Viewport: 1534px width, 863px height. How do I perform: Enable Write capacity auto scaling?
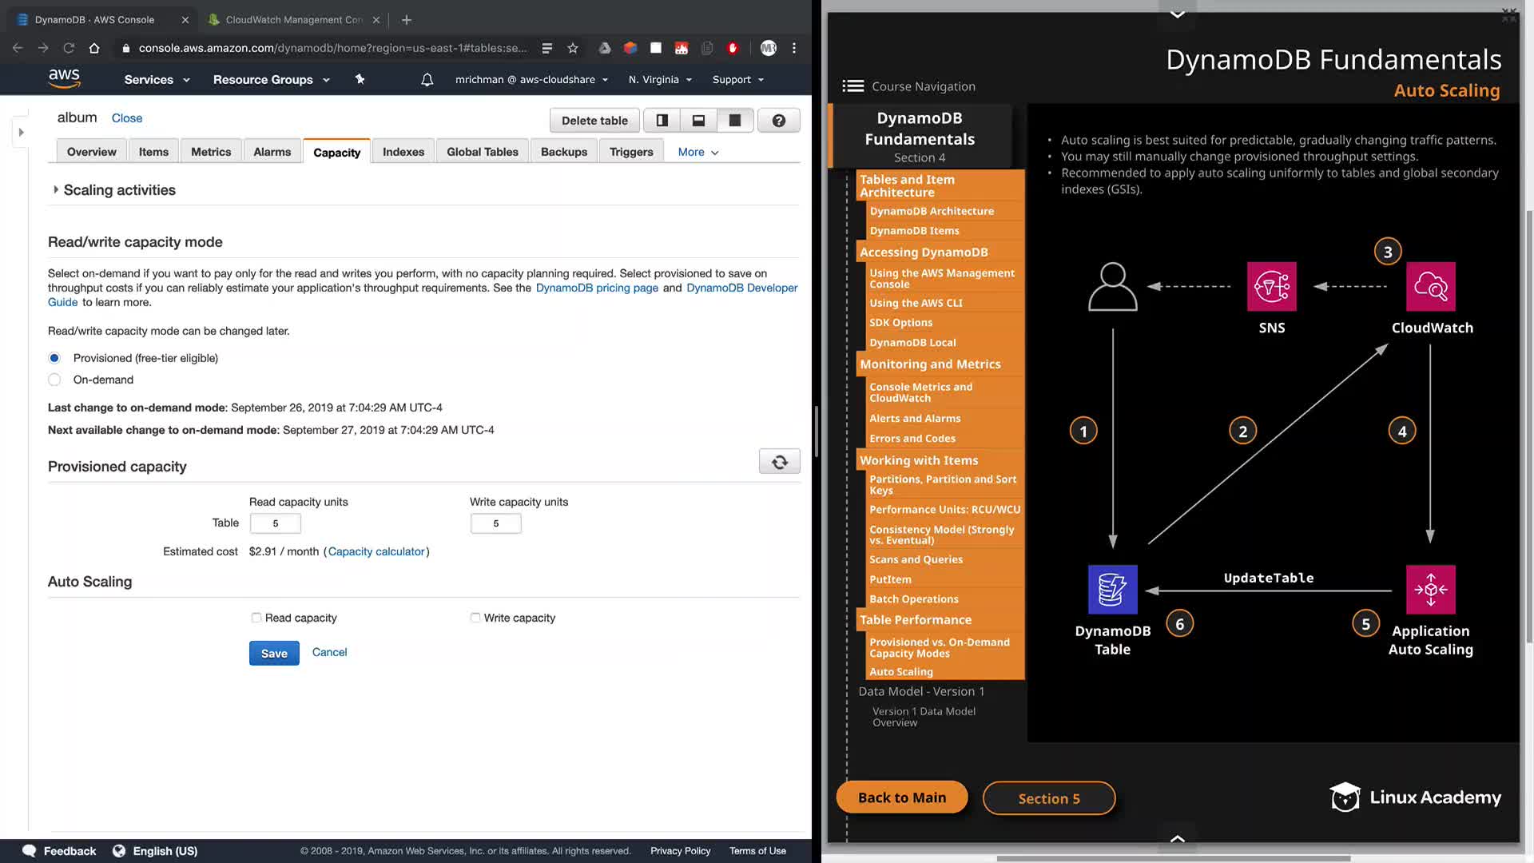[475, 618]
